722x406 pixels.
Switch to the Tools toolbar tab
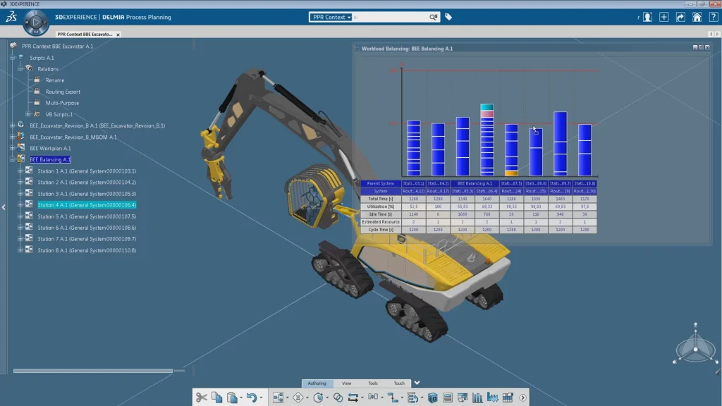pos(373,383)
